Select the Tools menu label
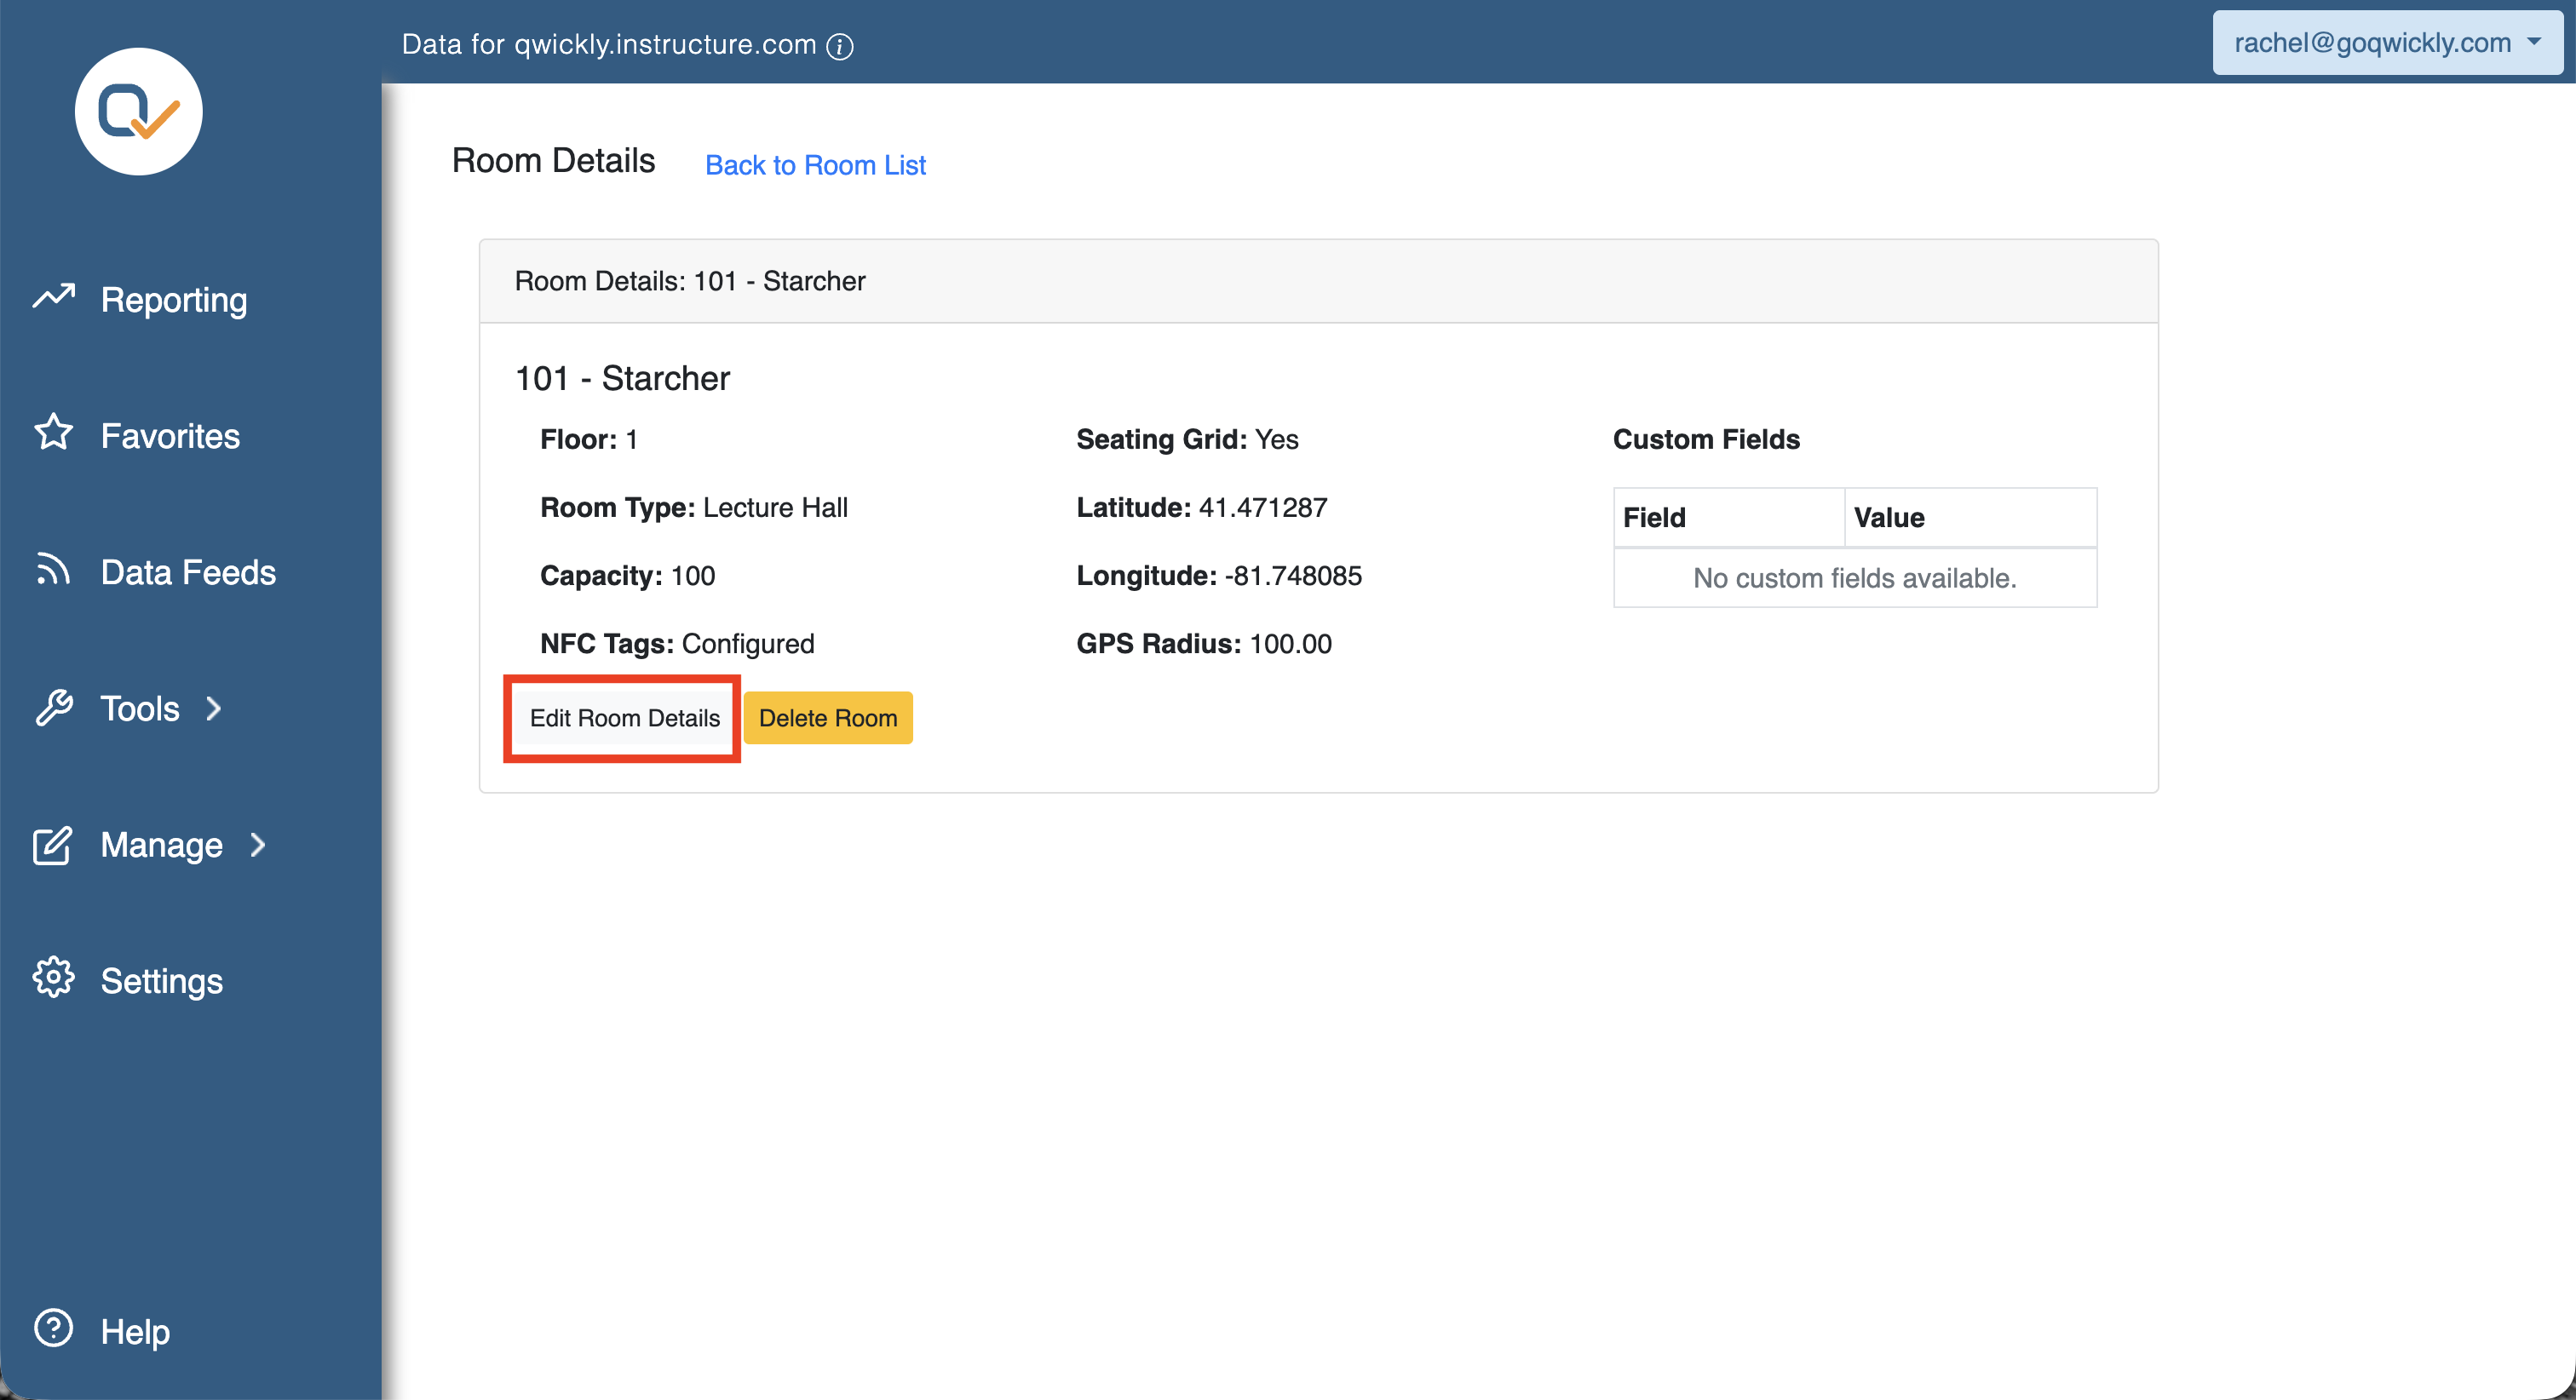 click(x=140, y=709)
